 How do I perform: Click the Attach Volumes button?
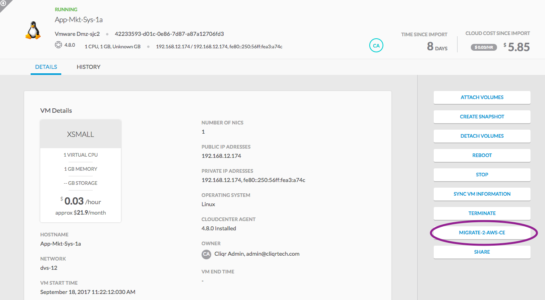coord(482,97)
